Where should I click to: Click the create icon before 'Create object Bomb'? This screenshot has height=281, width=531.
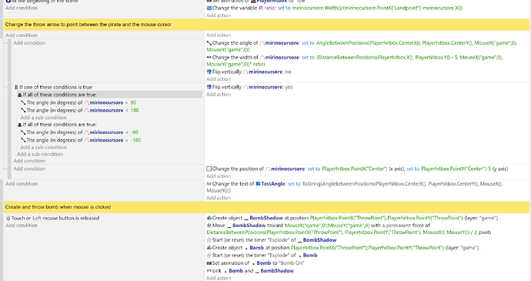[209, 248]
